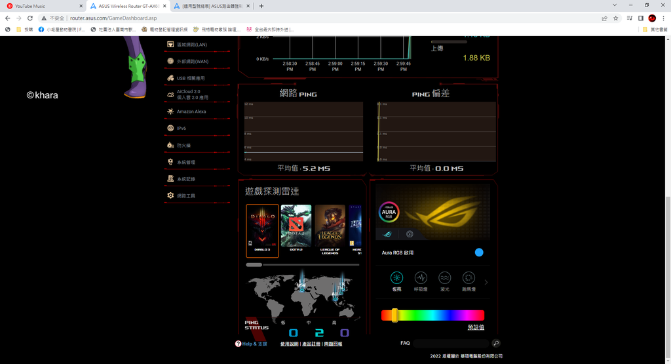
Task: Open the 系統記錄 log icon
Action: tap(170, 178)
